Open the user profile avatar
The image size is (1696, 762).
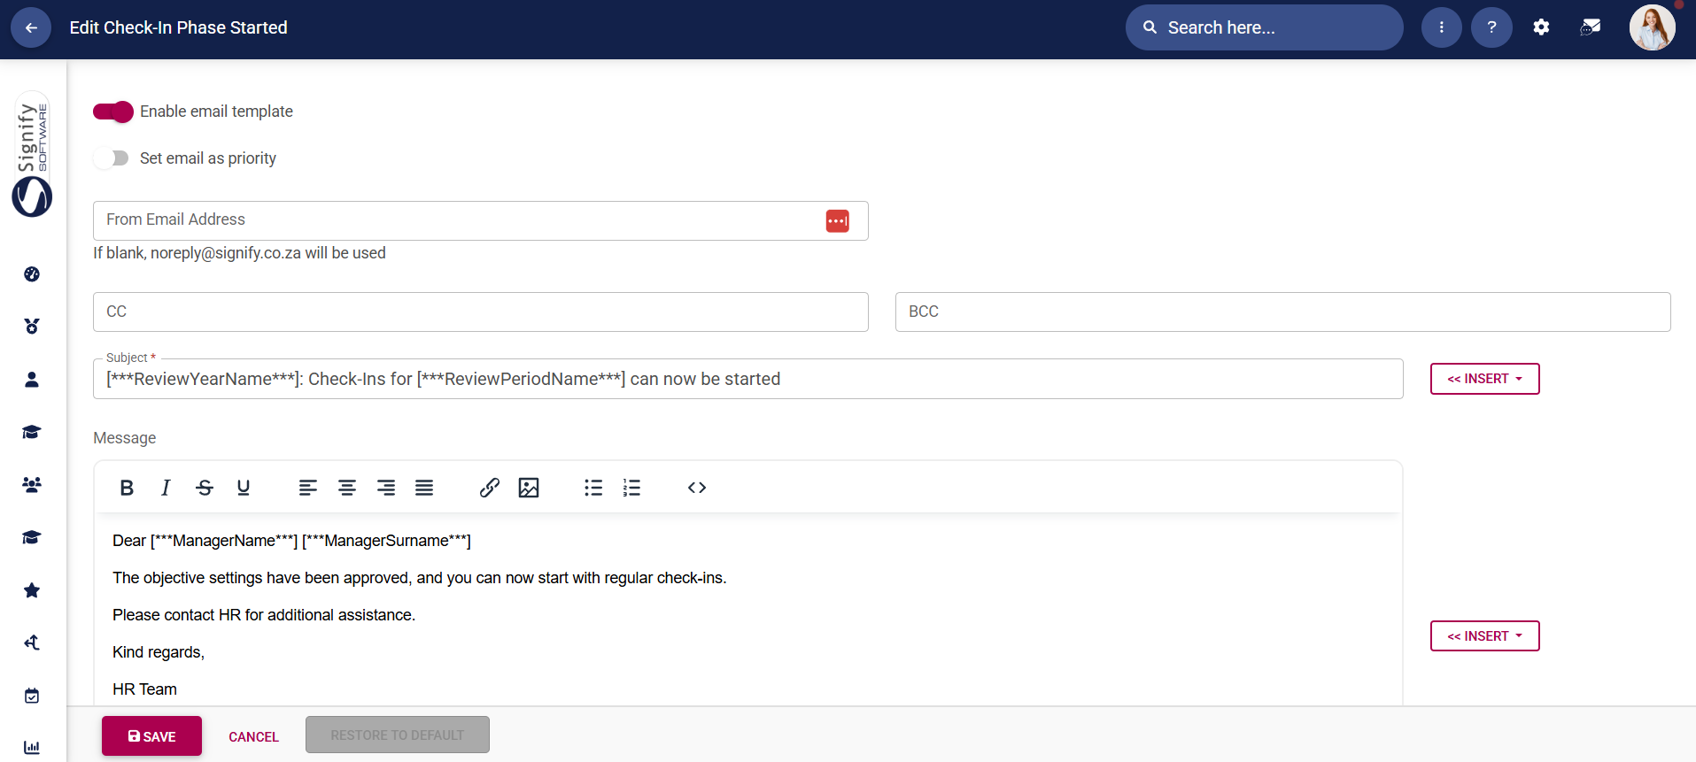(x=1652, y=27)
